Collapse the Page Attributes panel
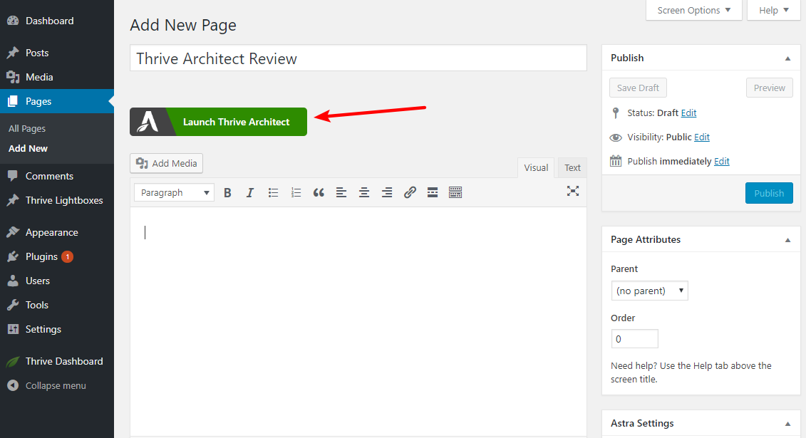806x438 pixels. click(787, 240)
